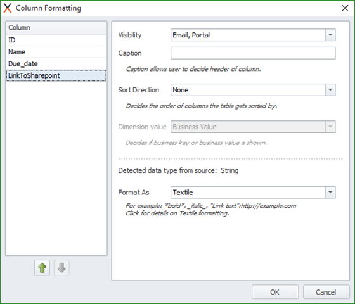Click the Dimension value dropdown arrow
355x304 pixels.
330,127
